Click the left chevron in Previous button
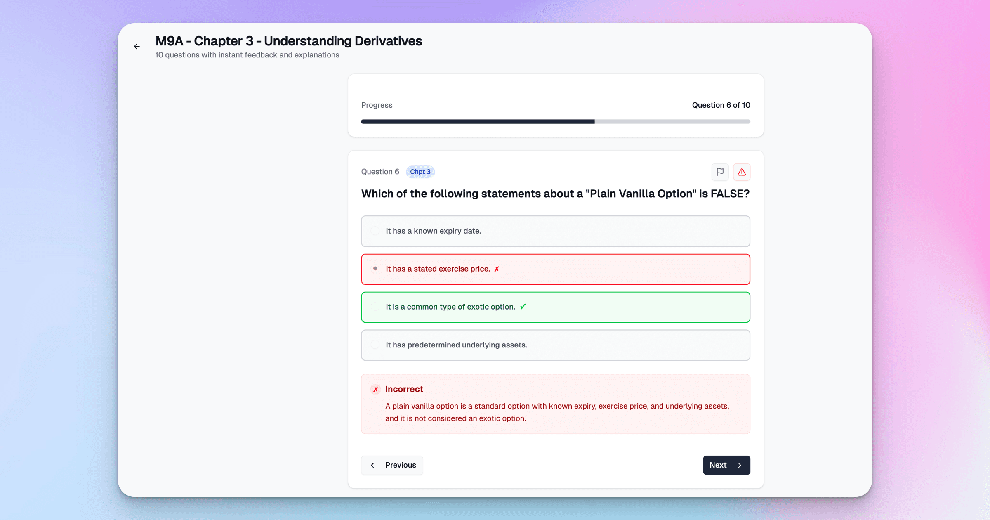 [x=372, y=465]
